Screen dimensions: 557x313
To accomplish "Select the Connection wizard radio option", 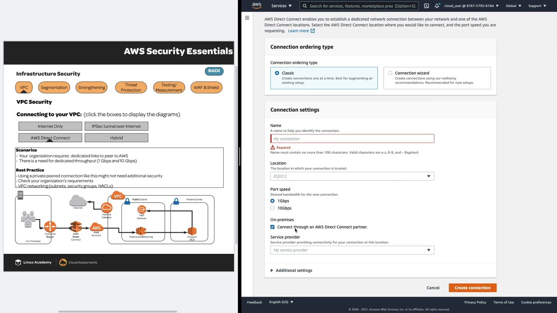I will pos(390,73).
